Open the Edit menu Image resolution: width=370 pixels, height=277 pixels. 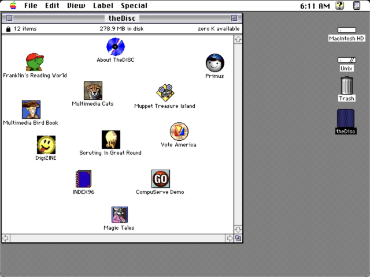pos(52,5)
